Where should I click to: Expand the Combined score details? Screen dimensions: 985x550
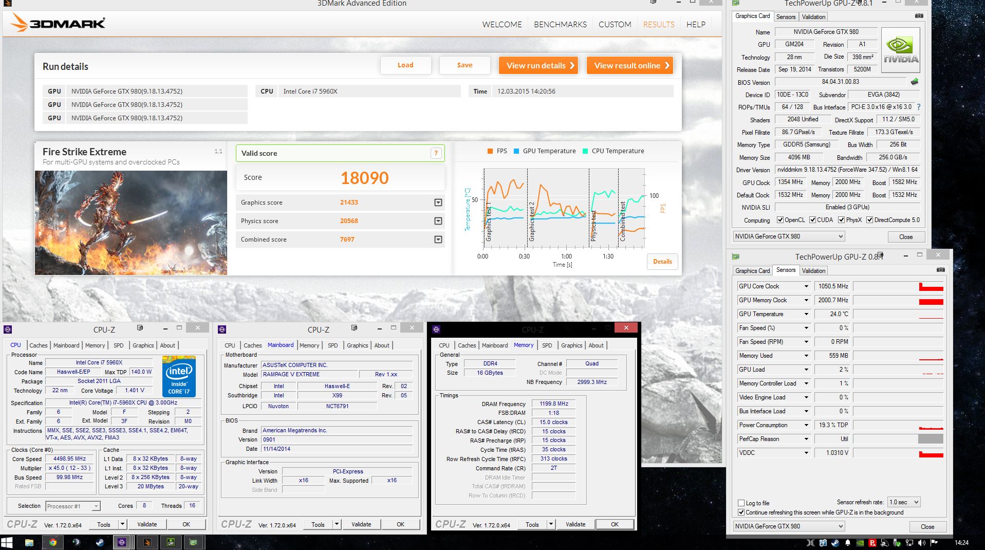438,240
